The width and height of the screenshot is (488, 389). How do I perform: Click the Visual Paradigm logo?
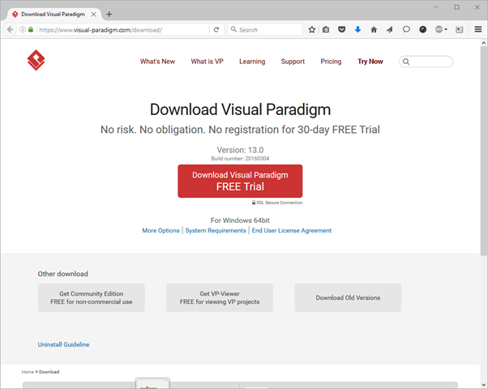[x=36, y=60]
